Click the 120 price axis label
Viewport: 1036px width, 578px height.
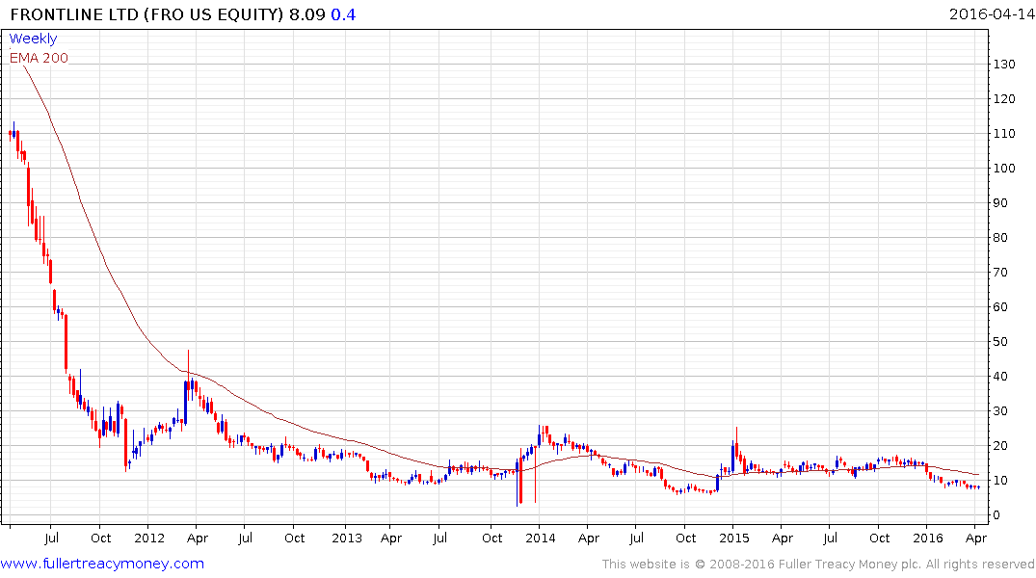pyautogui.click(x=1003, y=99)
